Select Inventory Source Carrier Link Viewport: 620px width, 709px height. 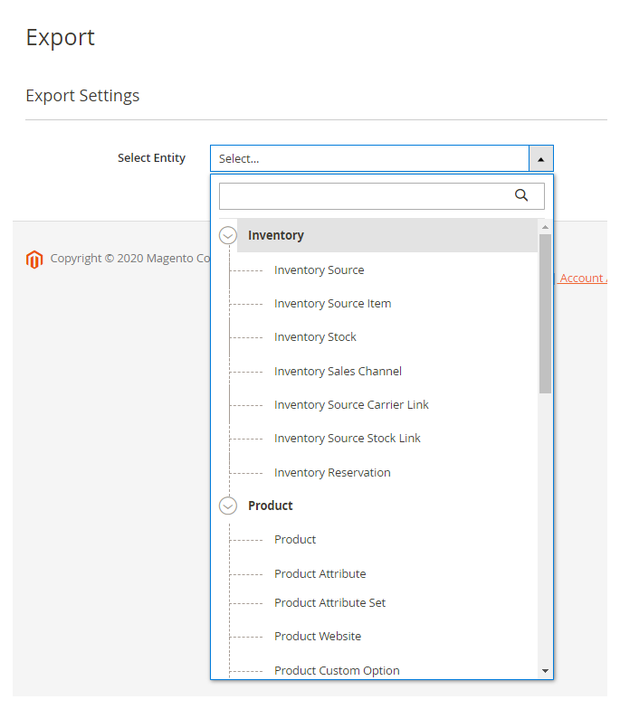(x=351, y=404)
